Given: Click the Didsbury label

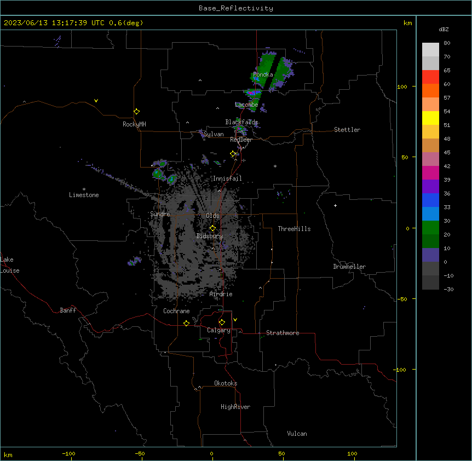Looking at the screenshot, I should [210, 236].
